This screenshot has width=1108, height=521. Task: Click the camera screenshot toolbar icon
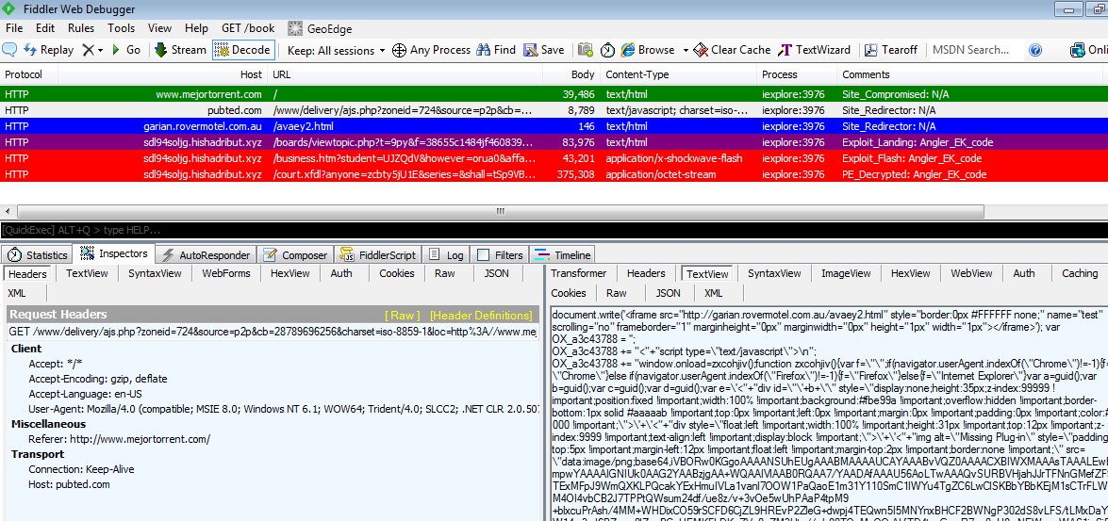pyautogui.click(x=585, y=50)
